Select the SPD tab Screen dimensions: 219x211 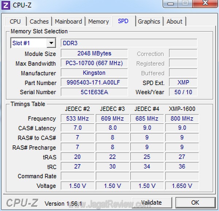123,21
